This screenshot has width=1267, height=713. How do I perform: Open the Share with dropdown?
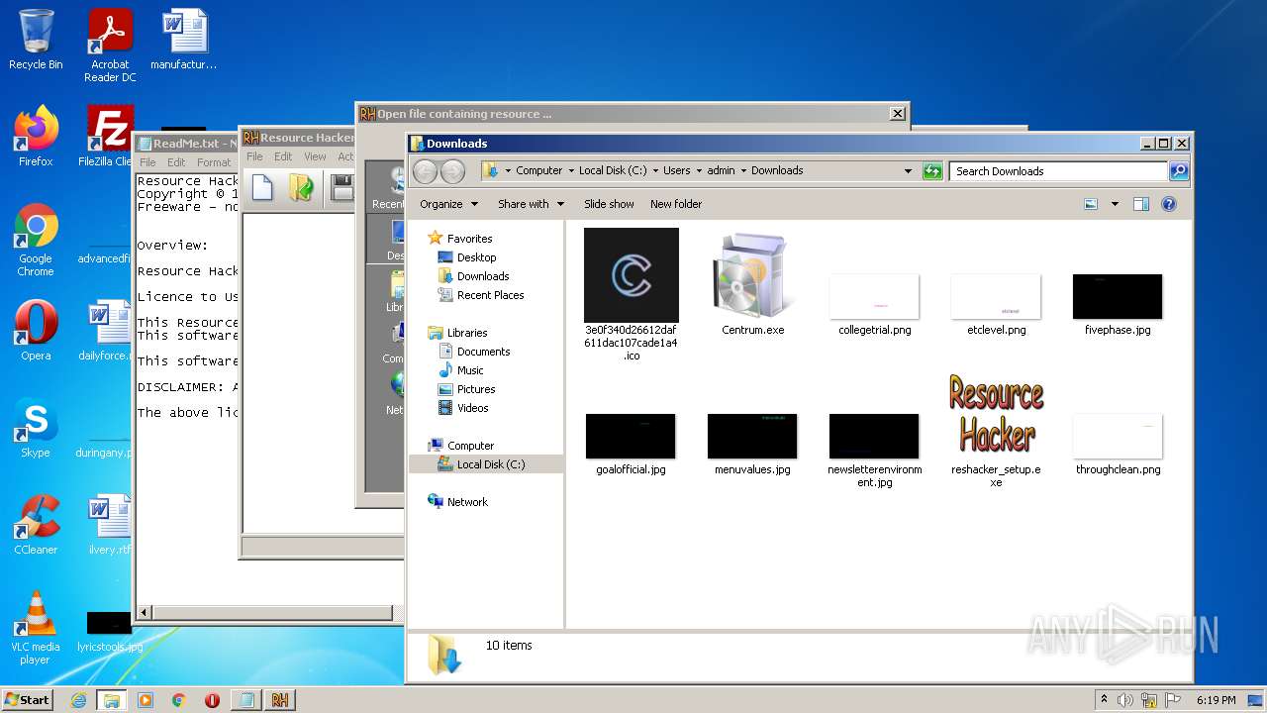pyautogui.click(x=531, y=204)
